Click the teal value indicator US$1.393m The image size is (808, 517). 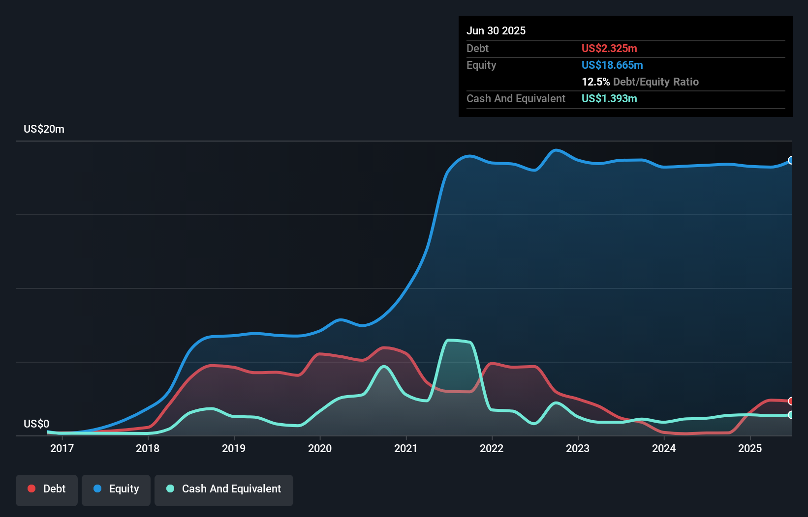click(x=609, y=99)
